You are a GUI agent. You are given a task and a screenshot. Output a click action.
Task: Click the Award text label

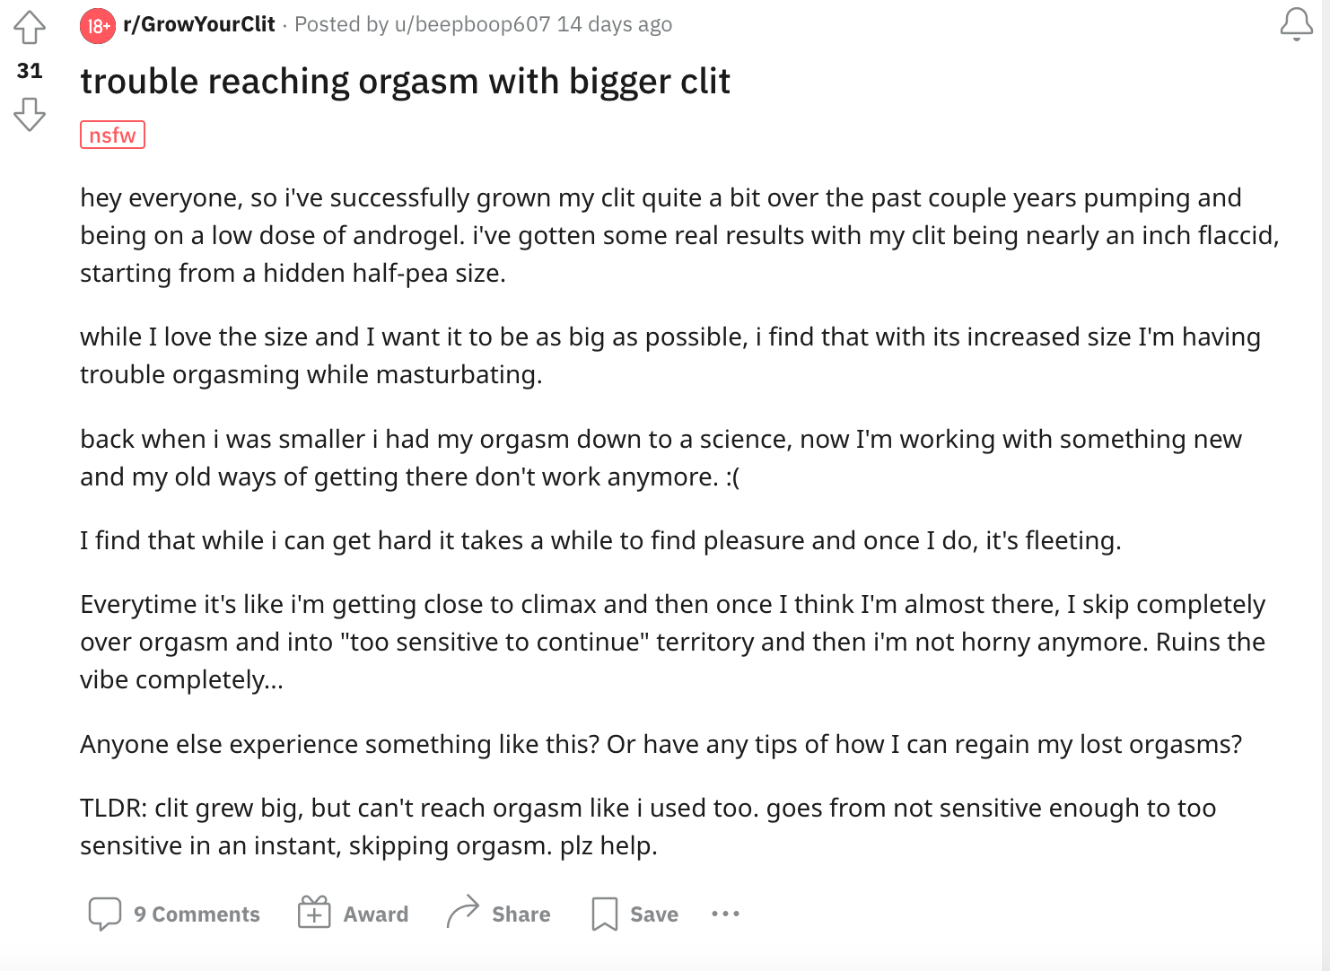376,914
